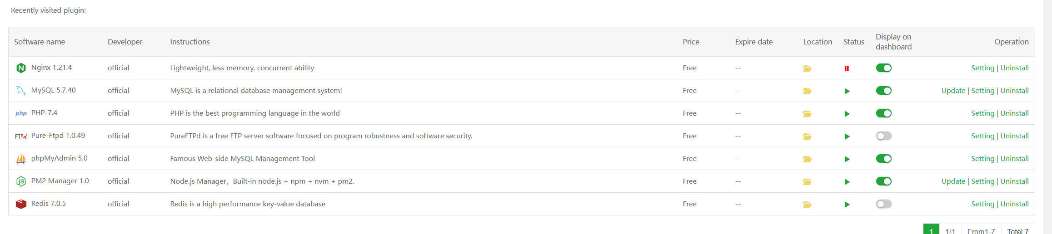Click the Update link for MySQL 5.7.40
This screenshot has width=1052, height=234.
[x=953, y=91]
